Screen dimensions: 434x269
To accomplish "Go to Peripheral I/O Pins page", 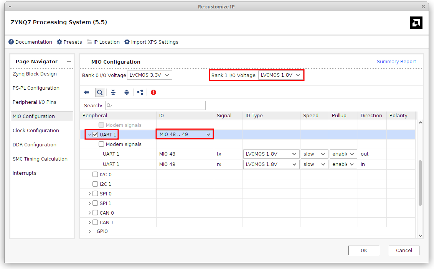I will click(x=34, y=102).
